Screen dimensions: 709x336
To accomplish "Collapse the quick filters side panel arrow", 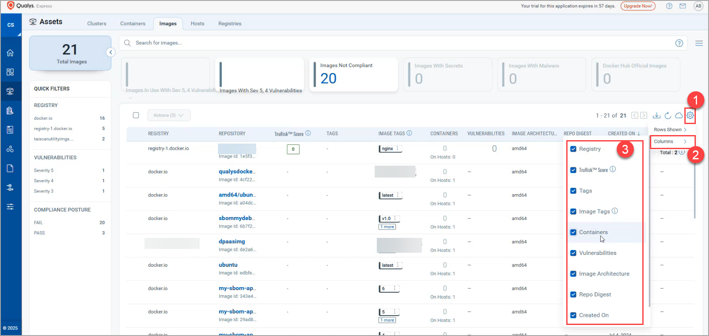I will click(x=110, y=52).
